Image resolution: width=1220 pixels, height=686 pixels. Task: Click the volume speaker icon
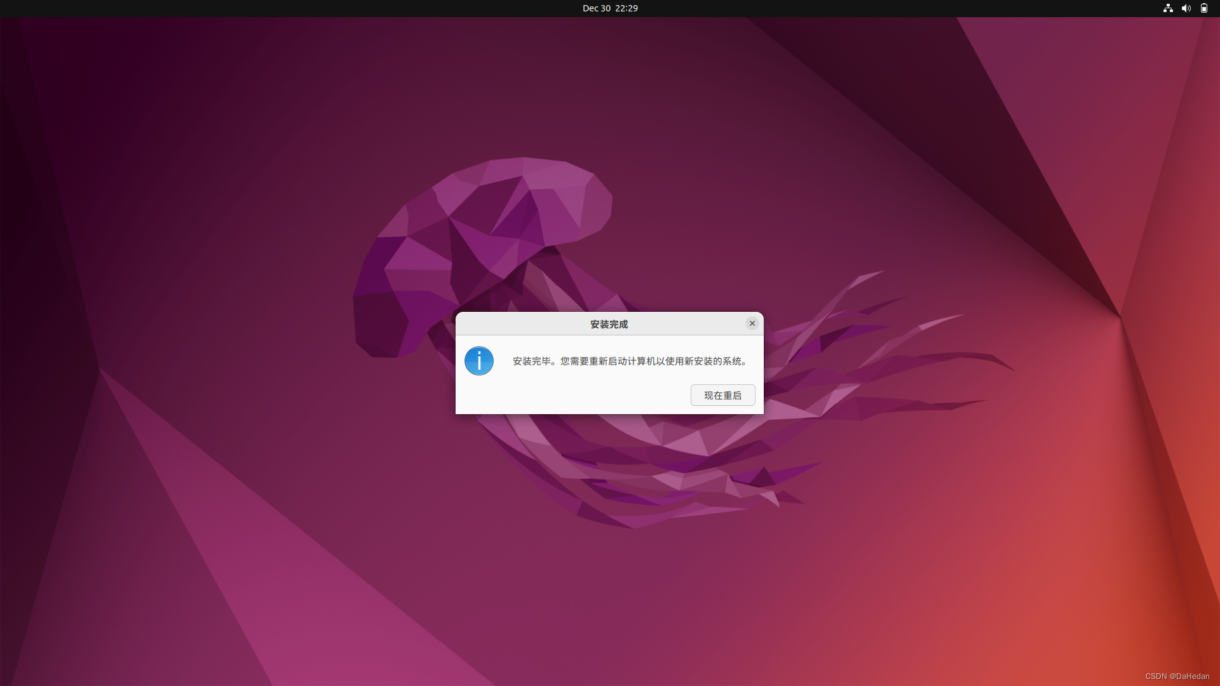(x=1186, y=8)
